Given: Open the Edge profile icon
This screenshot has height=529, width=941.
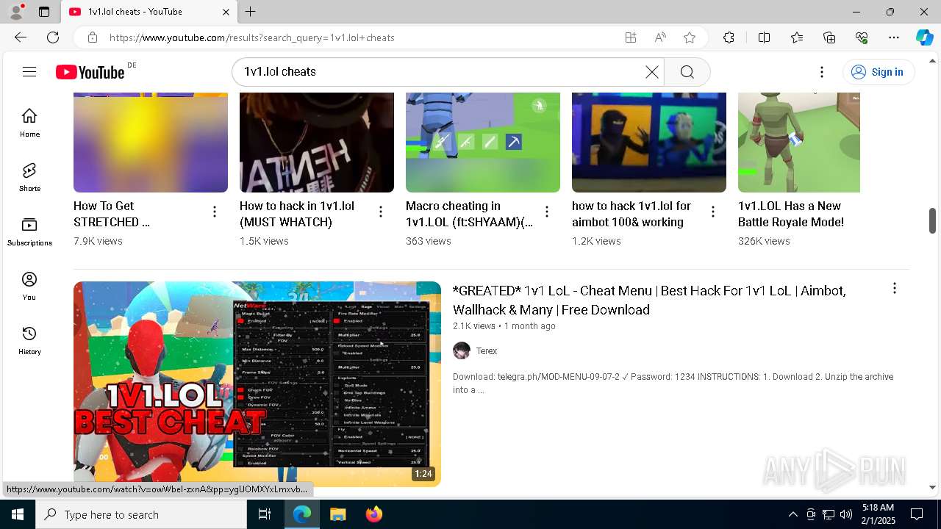Looking at the screenshot, I should pyautogui.click(x=16, y=11).
